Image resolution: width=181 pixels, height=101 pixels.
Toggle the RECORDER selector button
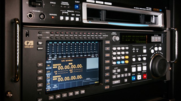click(x=145, y=59)
